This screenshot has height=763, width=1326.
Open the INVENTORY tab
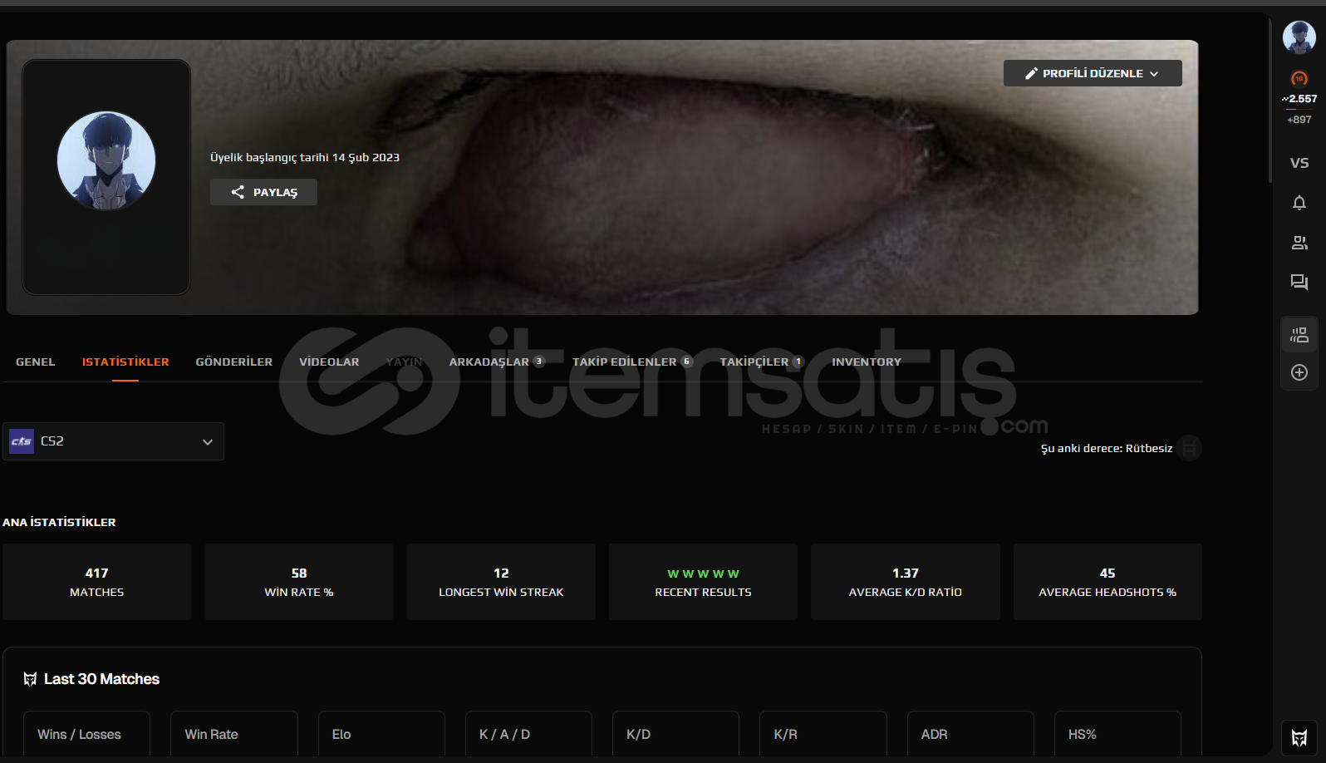(x=867, y=362)
